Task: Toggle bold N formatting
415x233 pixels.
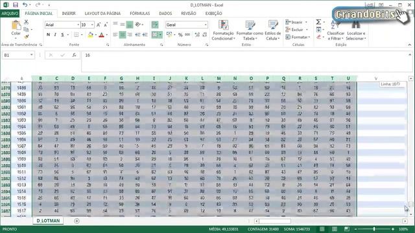Action: pyautogui.click(x=48, y=34)
